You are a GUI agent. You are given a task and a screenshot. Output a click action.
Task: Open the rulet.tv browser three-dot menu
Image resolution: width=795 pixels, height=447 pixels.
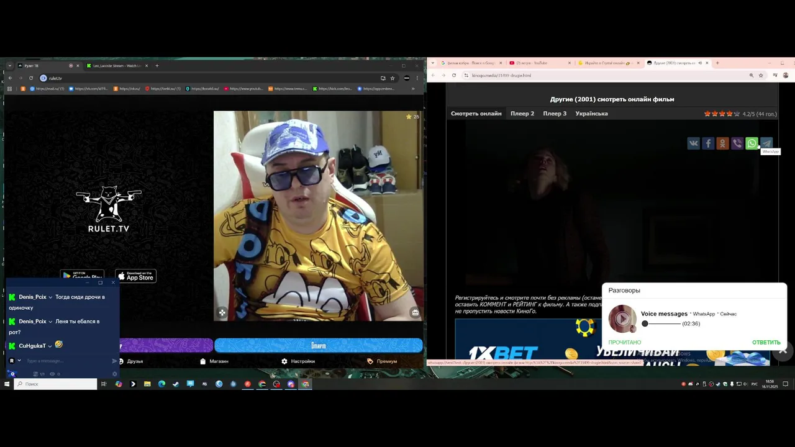point(417,78)
